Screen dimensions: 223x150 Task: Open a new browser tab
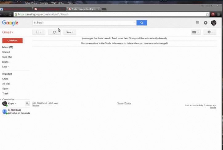click(104, 9)
